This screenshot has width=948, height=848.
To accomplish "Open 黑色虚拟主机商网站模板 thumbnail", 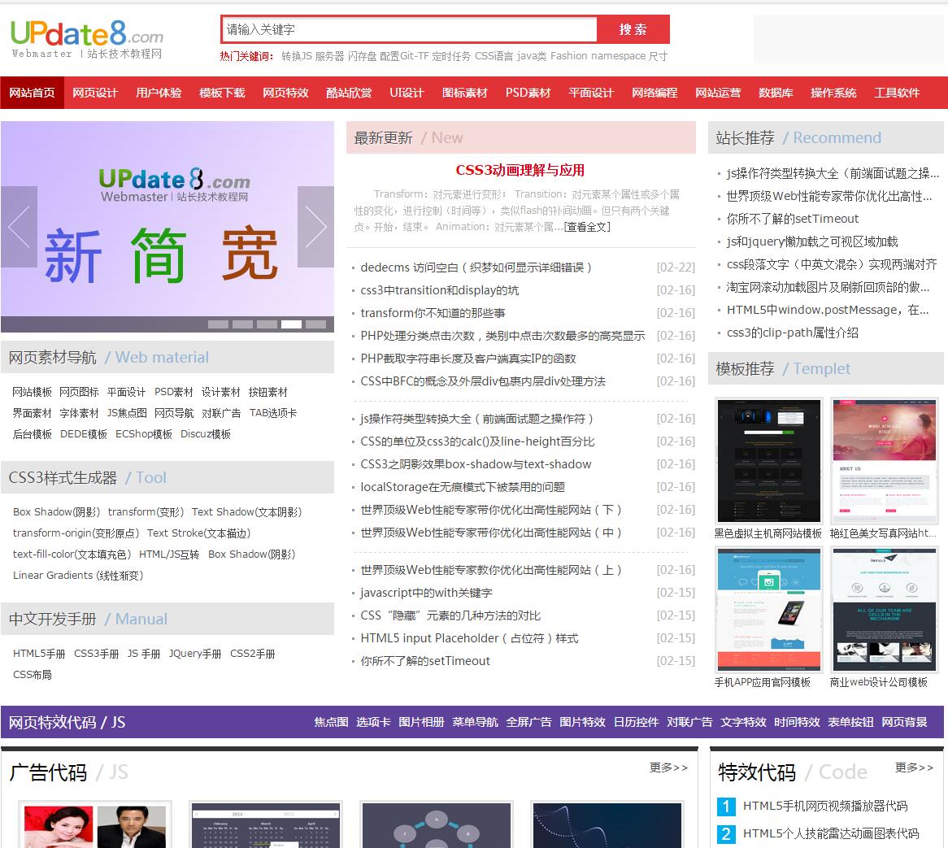I will 768,460.
